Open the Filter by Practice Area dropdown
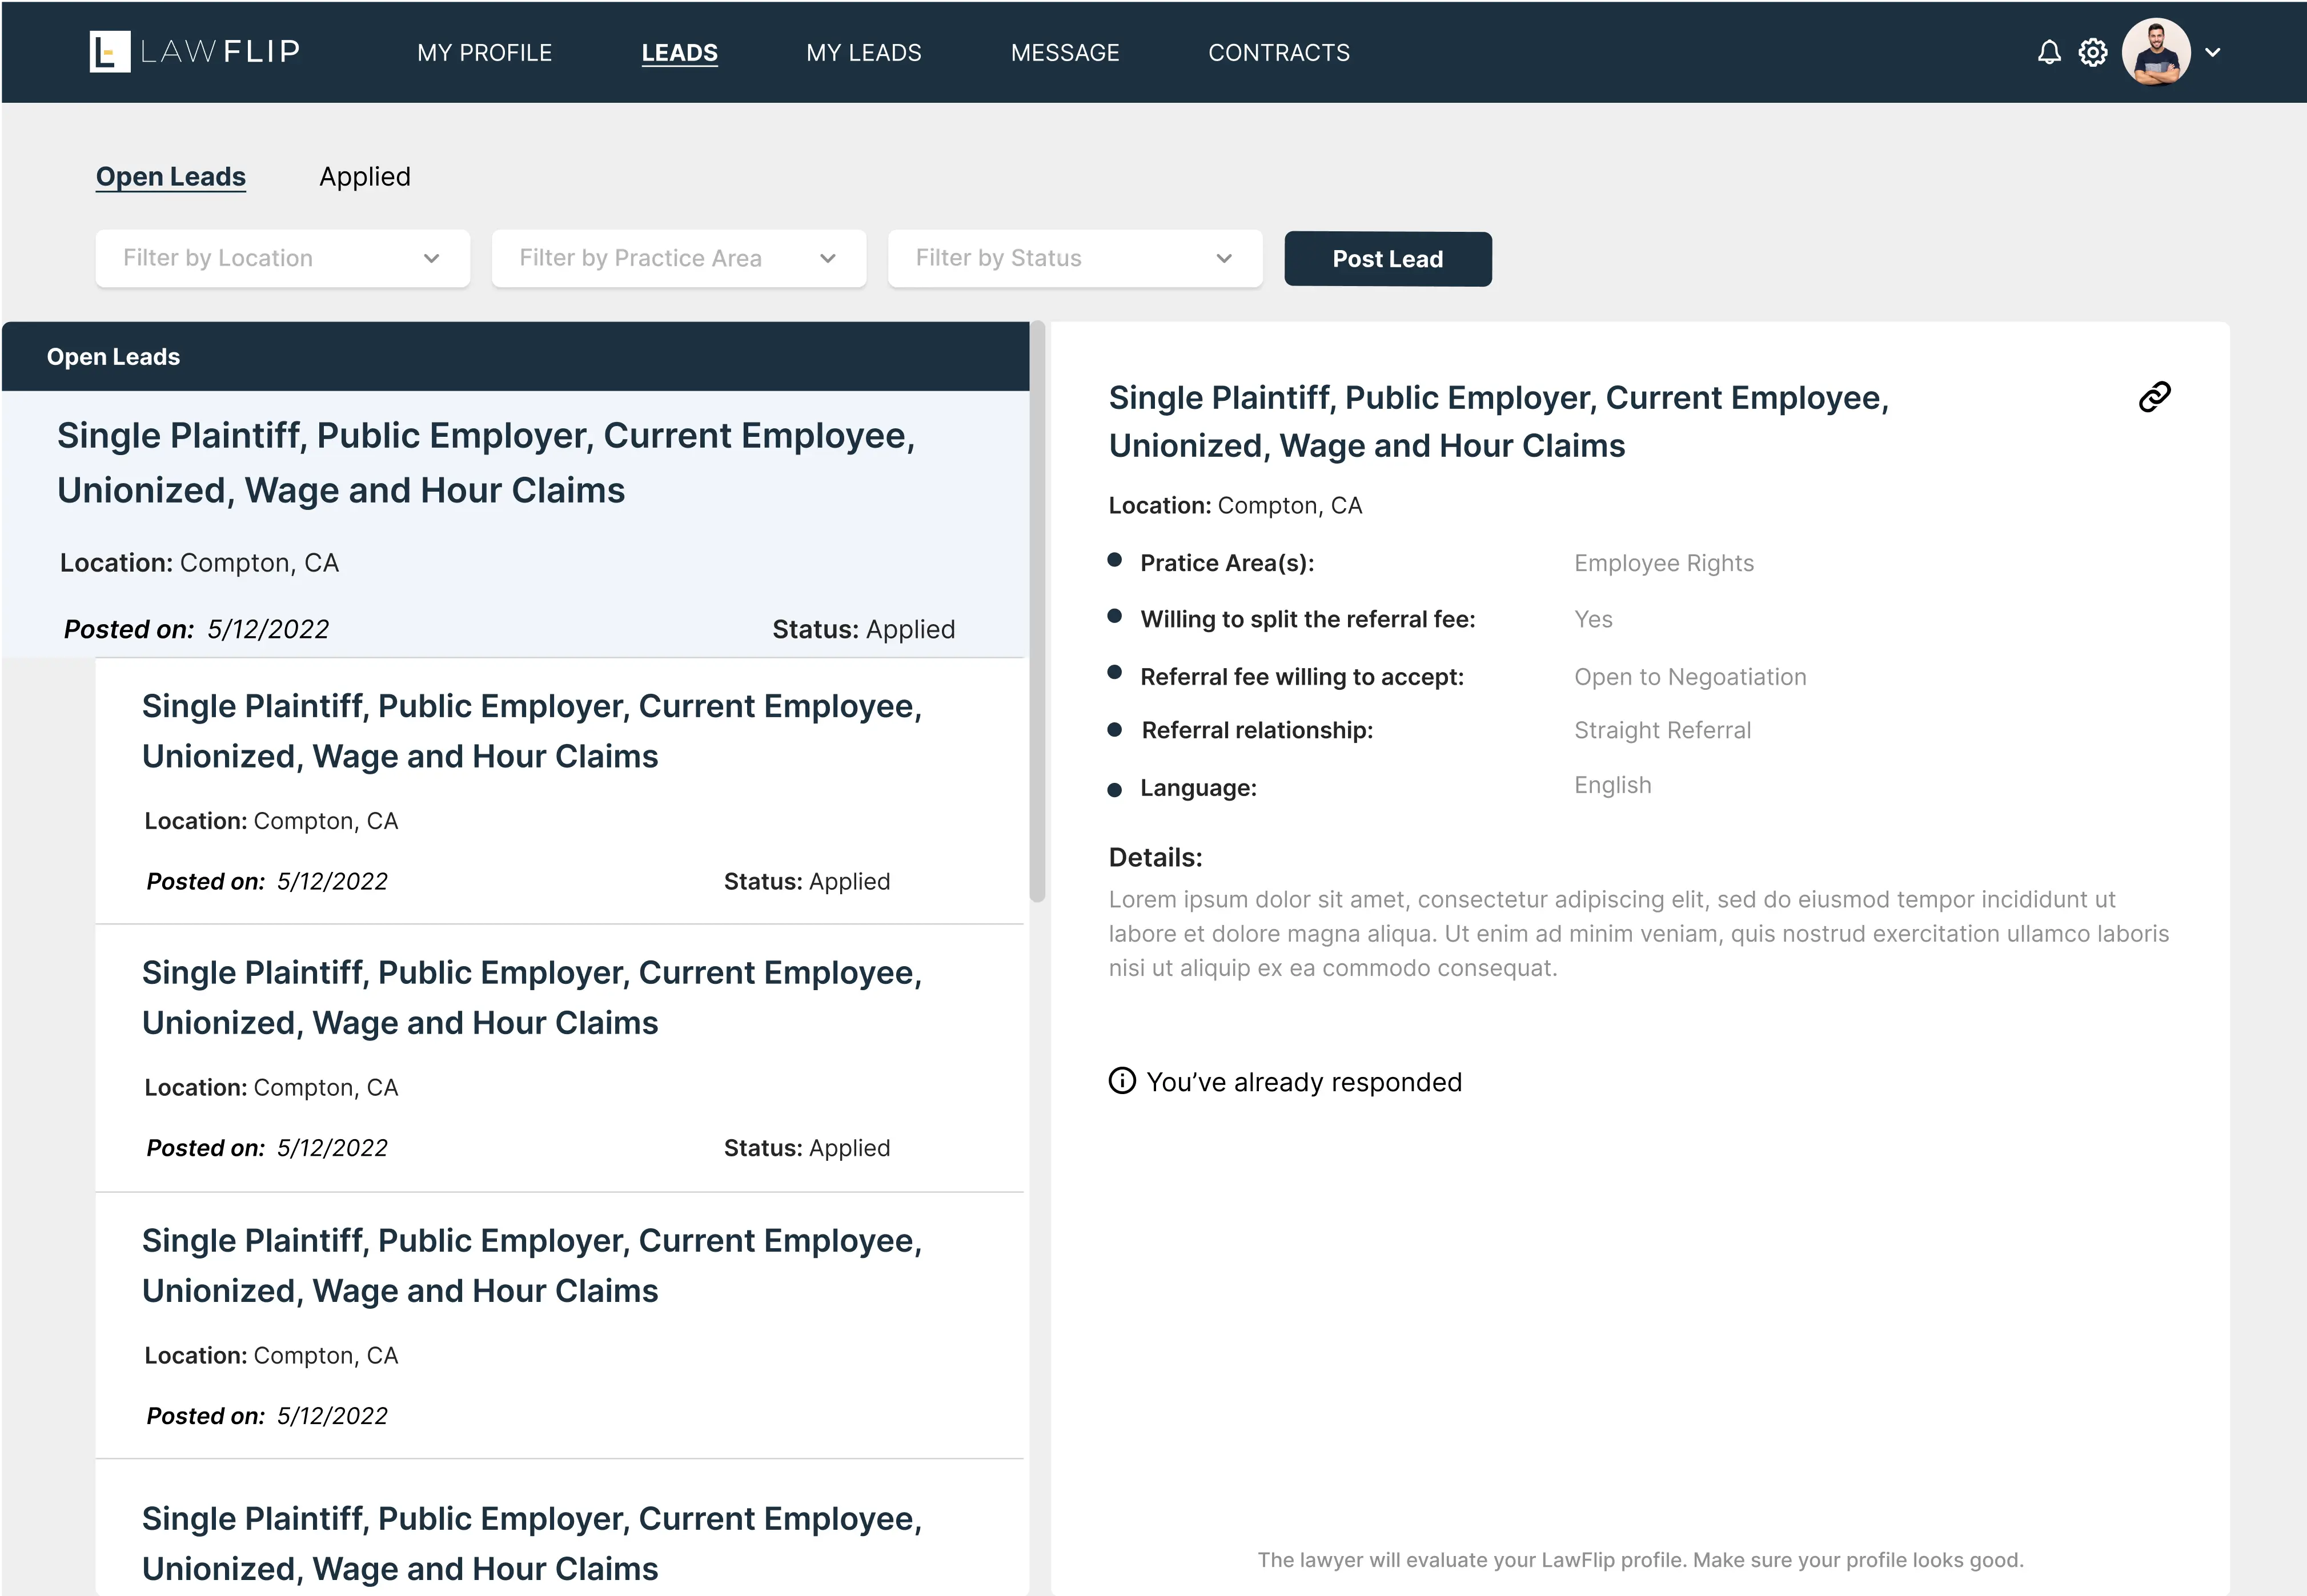Image resolution: width=2307 pixels, height=1596 pixels. click(x=679, y=258)
